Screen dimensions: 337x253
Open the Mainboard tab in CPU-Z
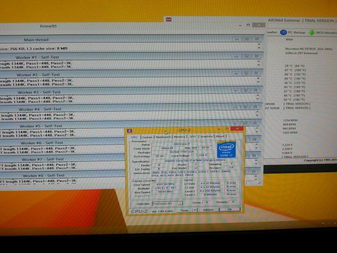coord(163,137)
